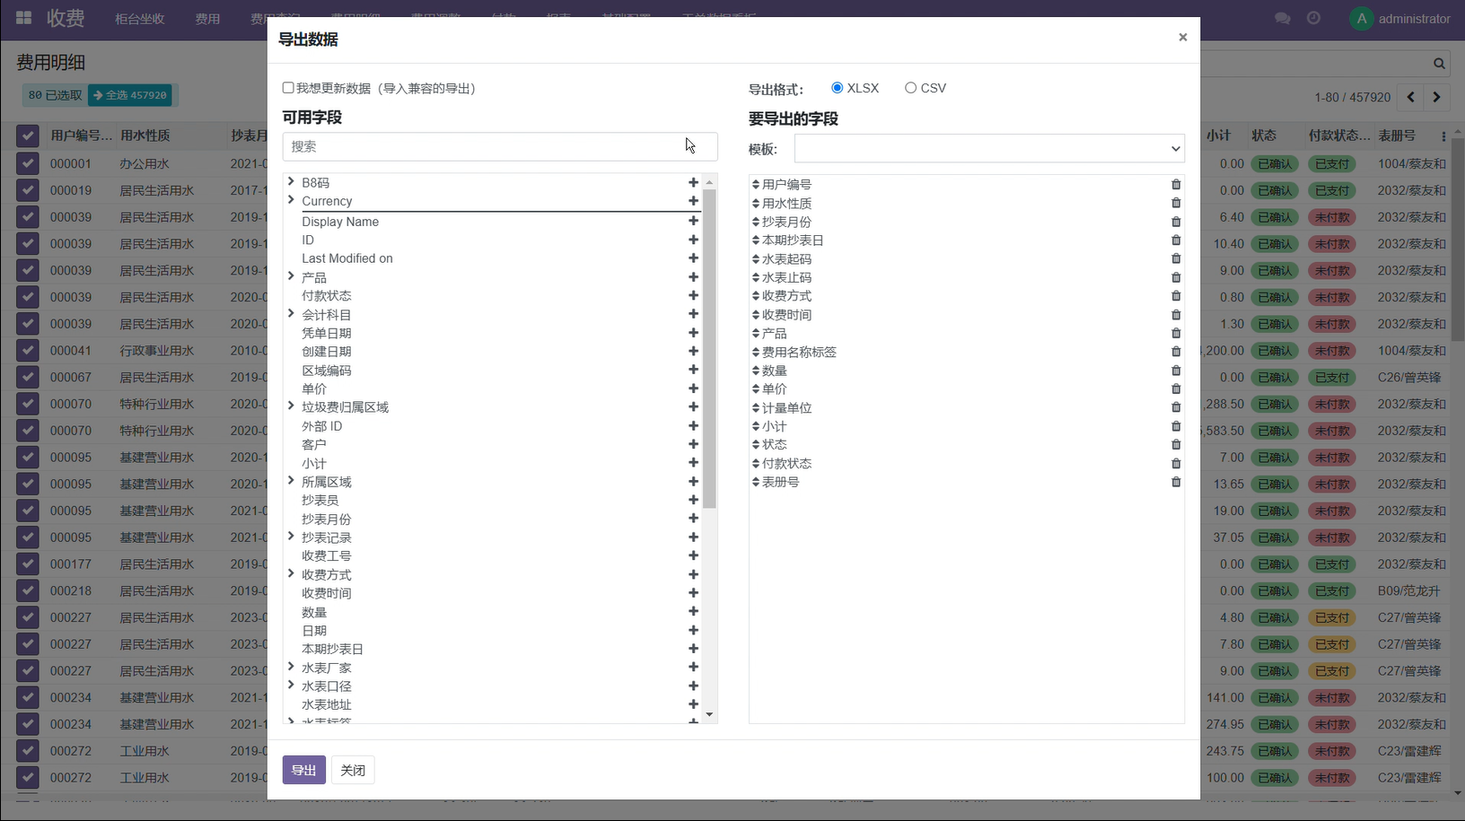Click the 1-80 / 457920 pager counter
Image resolution: width=1465 pixels, height=821 pixels.
1352,97
